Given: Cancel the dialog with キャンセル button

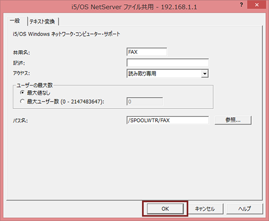Looking at the screenshot, I should point(205,209).
